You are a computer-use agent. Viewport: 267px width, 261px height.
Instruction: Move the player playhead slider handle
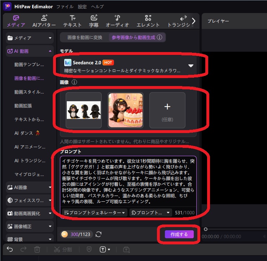206,229
